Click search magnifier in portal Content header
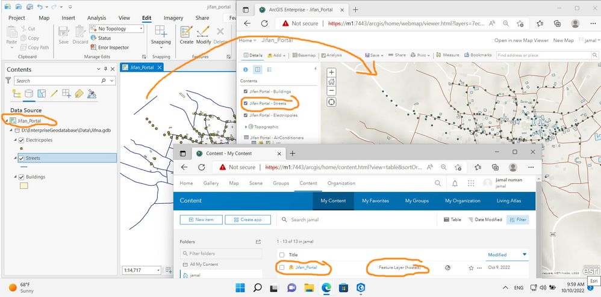The height and width of the screenshot is (297, 601). (x=438, y=183)
